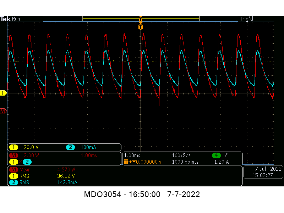Click the orange trigger delay T icon
This screenshot has height=213, width=284.
pyautogui.click(x=126, y=162)
